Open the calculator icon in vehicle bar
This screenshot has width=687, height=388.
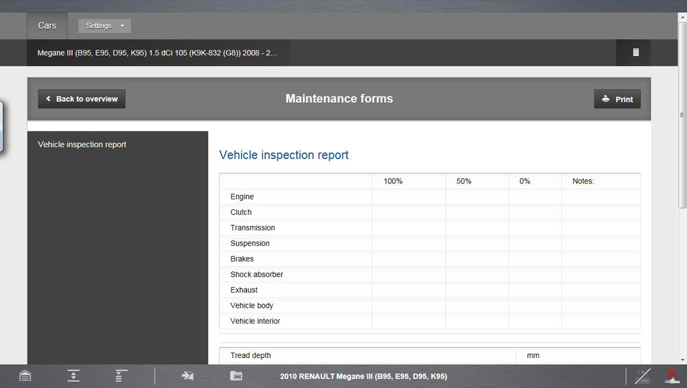[636, 53]
